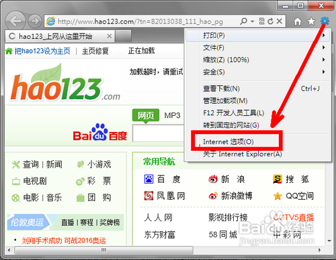Select 查看下载(N) menu item

(x=257, y=88)
